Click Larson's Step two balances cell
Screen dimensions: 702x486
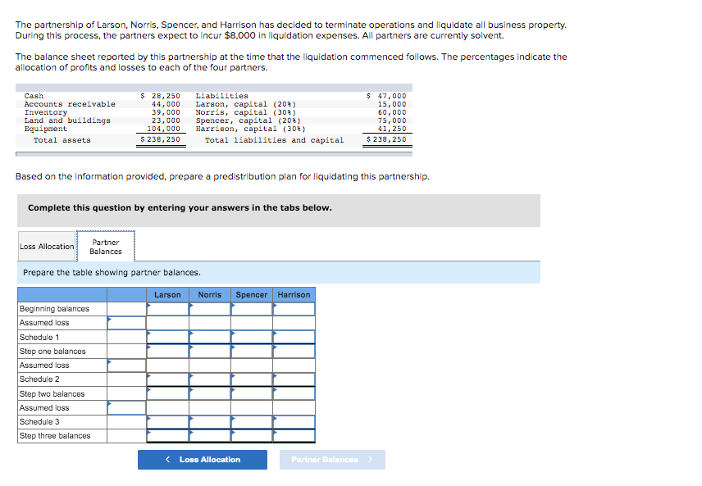point(168,394)
